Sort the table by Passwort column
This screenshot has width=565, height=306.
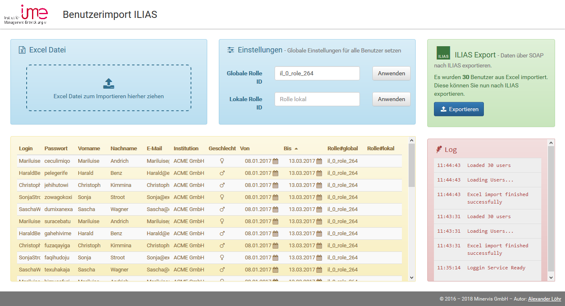56,149
